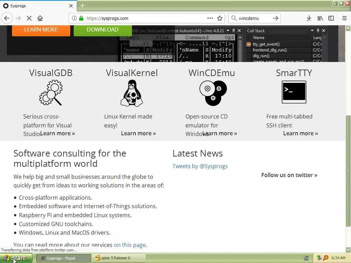The image size is (351, 263).
Task: Click 'Free multi-tabbed SSH client' description
Action: point(289,121)
